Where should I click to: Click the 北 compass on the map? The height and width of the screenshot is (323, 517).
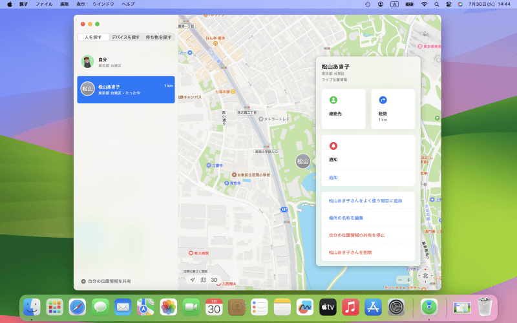click(425, 276)
